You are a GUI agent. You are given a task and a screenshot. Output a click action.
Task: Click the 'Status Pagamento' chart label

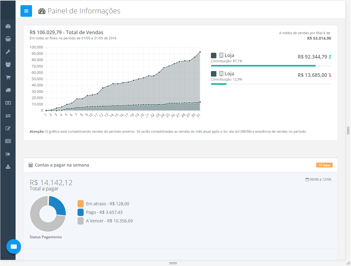pos(46,237)
